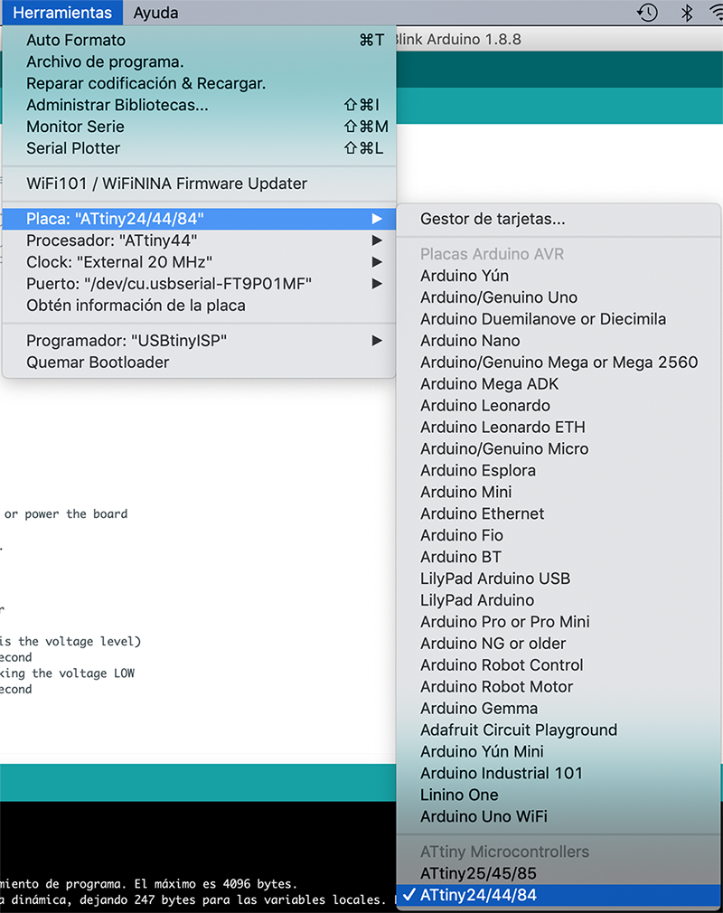Choose Linino One board
The image size is (723, 913).
coord(559,795)
